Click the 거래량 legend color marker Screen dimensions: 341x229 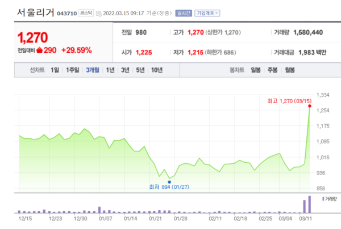pos(323,198)
